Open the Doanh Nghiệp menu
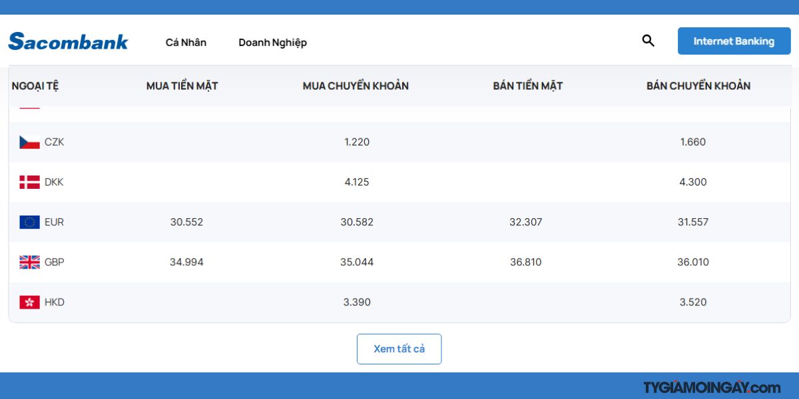This screenshot has height=399, width=799. (272, 43)
